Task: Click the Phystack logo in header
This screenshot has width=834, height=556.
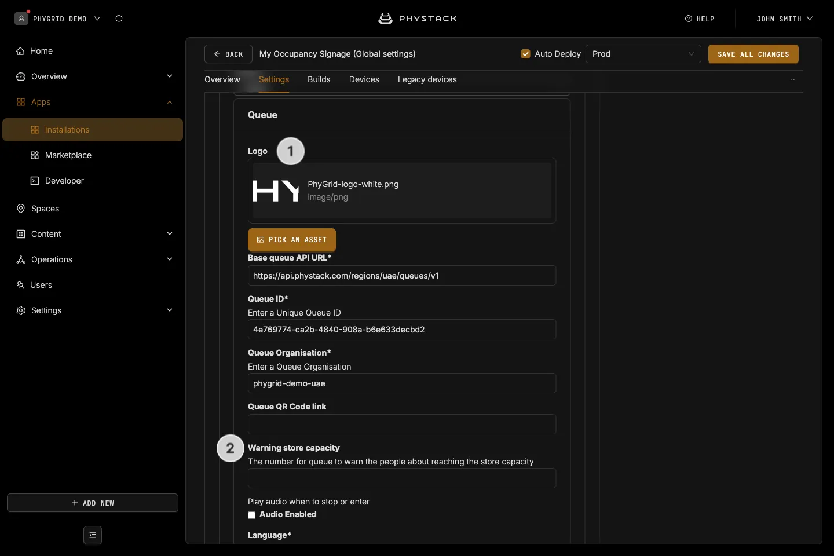Action: [417, 19]
